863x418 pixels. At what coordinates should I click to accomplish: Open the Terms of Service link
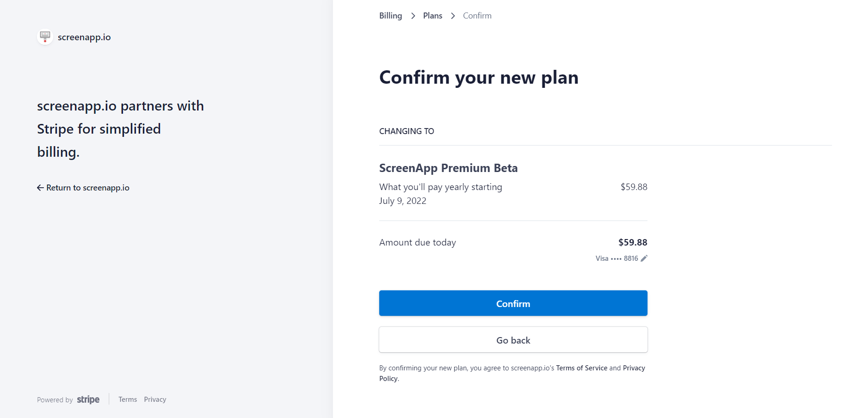point(581,368)
